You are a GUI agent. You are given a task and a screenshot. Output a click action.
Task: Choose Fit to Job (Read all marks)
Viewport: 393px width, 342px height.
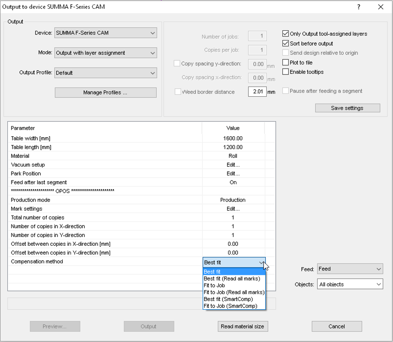234,292
